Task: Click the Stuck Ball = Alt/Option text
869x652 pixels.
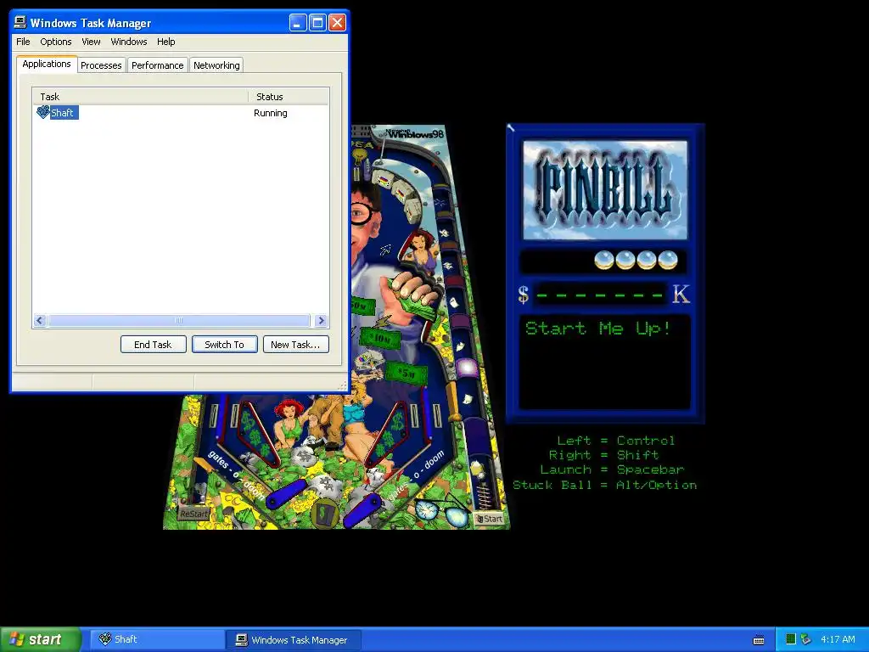Action: click(604, 485)
